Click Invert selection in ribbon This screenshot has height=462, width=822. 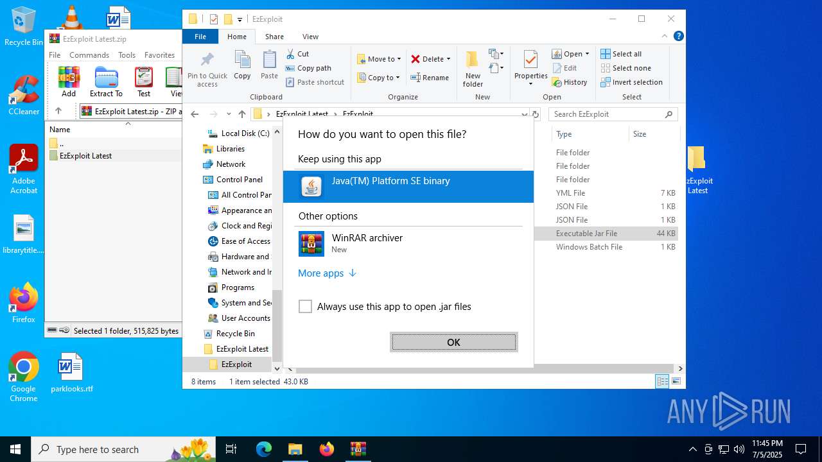[x=631, y=82]
